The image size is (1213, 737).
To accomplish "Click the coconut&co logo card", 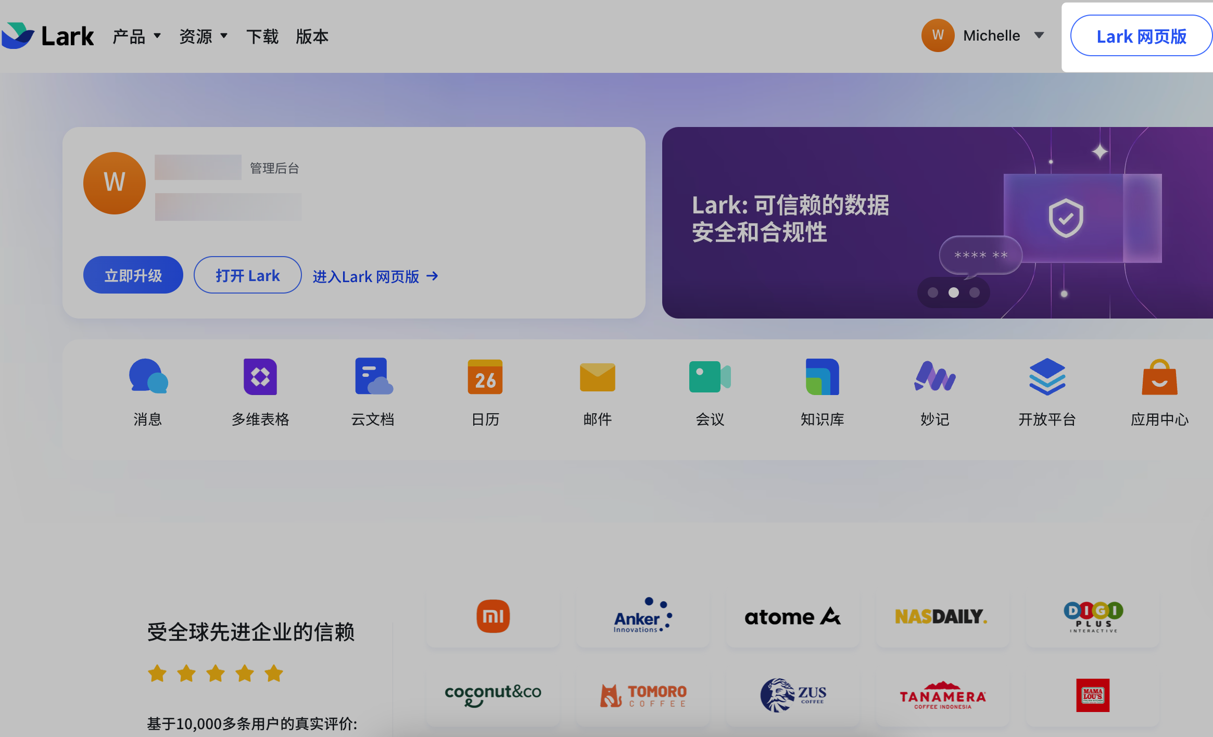I will click(x=493, y=695).
